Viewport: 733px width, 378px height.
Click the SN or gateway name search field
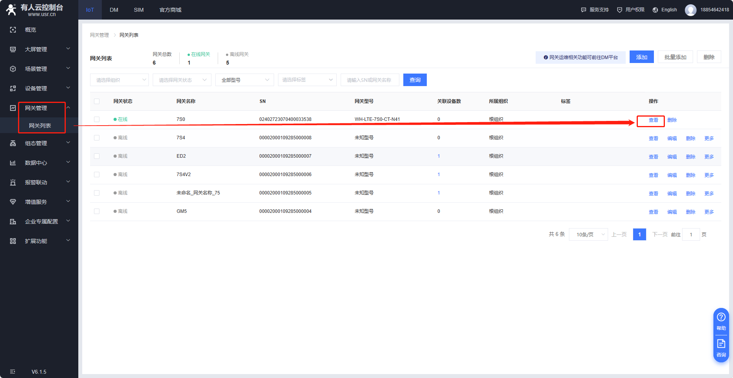tap(369, 80)
